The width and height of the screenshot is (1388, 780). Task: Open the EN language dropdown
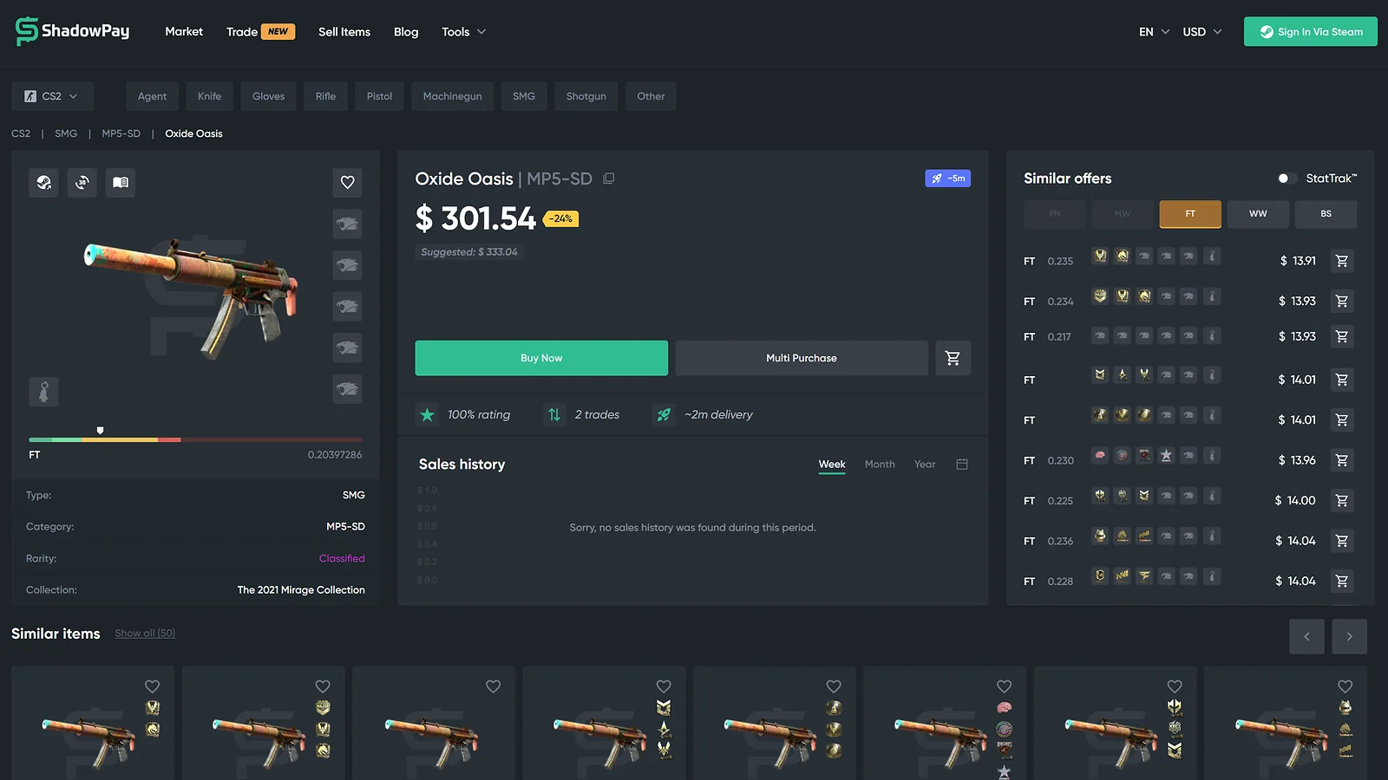tap(1154, 32)
